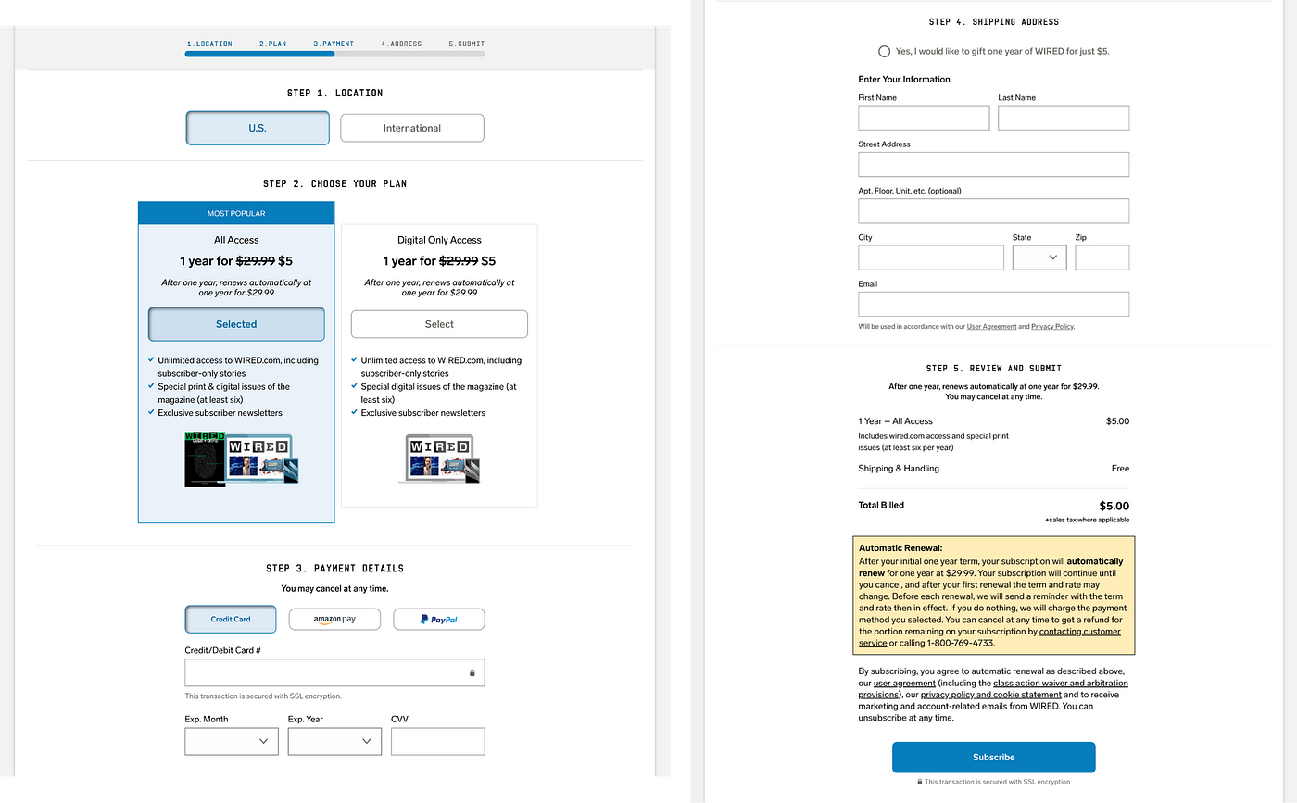Open the Exp. Year dropdown
The width and height of the screenshot is (1297, 803).
pyautogui.click(x=334, y=741)
